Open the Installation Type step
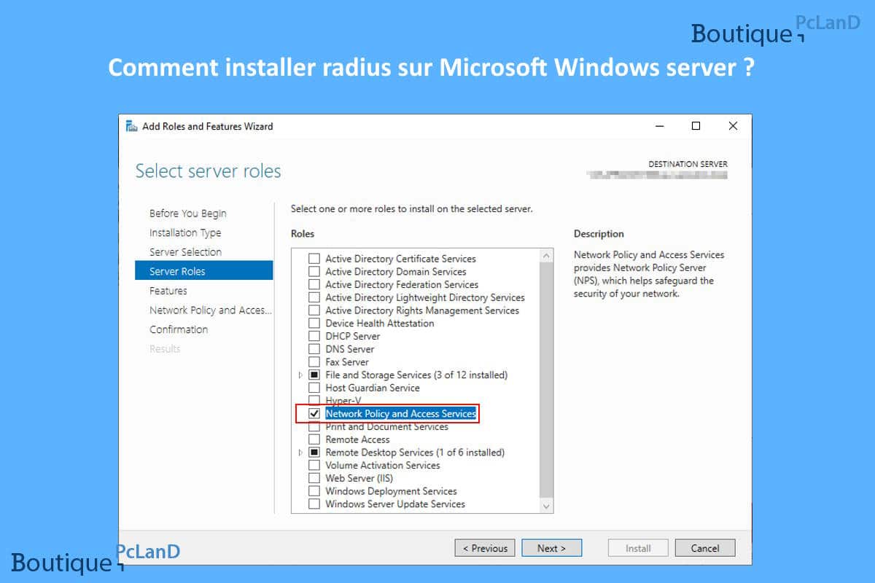 [185, 232]
